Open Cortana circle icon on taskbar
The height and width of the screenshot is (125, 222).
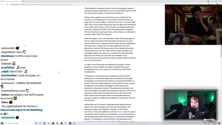pyautogui.click(x=36, y=123)
